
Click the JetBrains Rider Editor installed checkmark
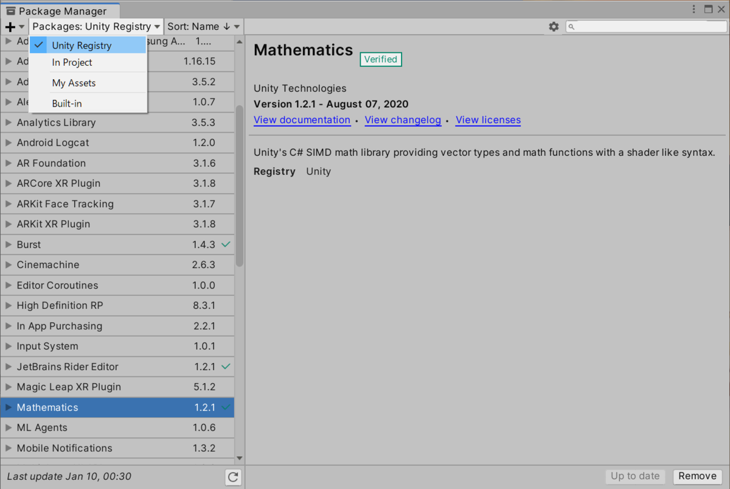[226, 367]
